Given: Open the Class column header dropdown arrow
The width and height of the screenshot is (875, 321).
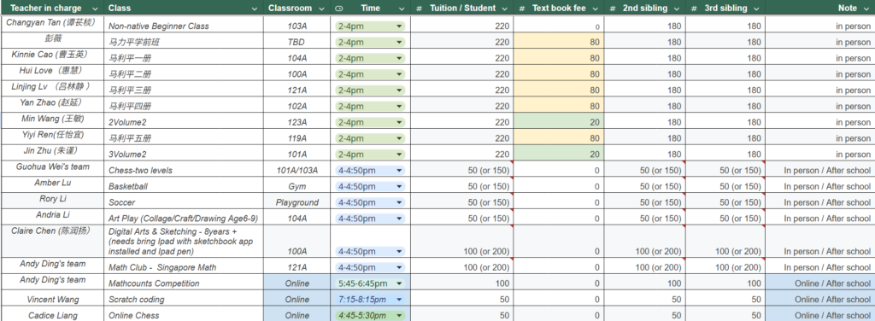Looking at the screenshot, I should 255,9.
